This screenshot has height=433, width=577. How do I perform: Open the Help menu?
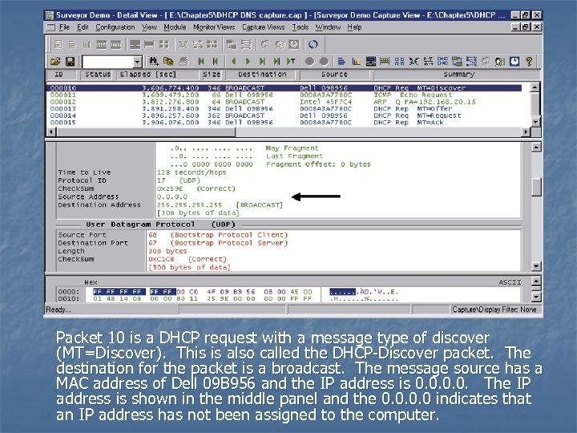(x=354, y=27)
